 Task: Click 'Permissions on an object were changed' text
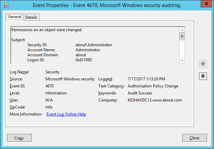[47, 30]
